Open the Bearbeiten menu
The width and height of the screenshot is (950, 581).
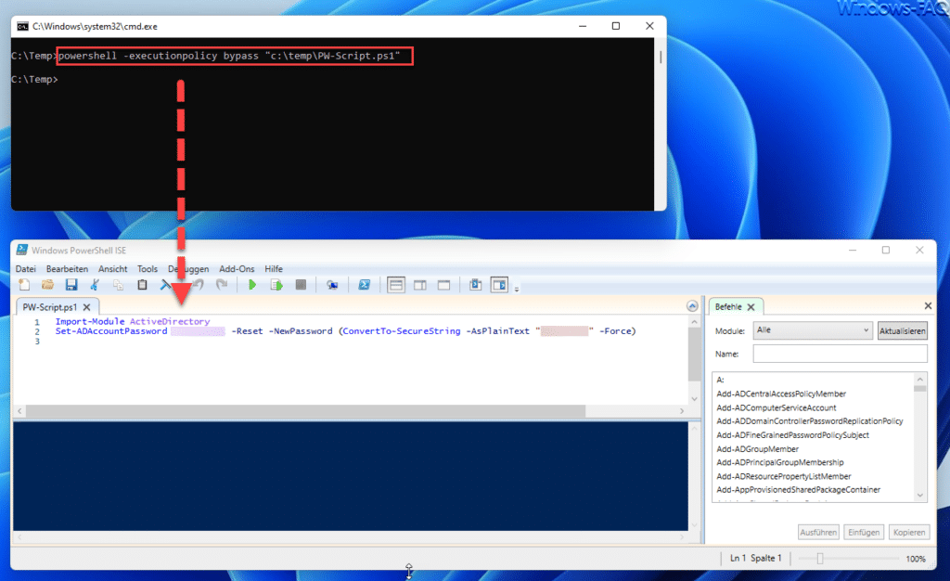67,268
